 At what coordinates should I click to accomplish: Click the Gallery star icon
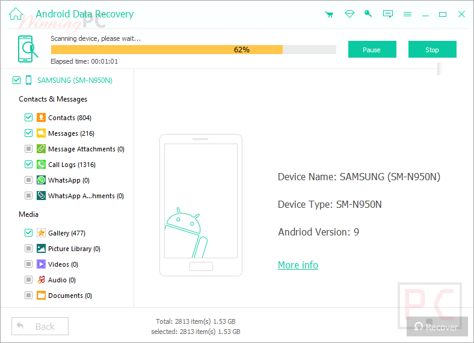(x=41, y=233)
